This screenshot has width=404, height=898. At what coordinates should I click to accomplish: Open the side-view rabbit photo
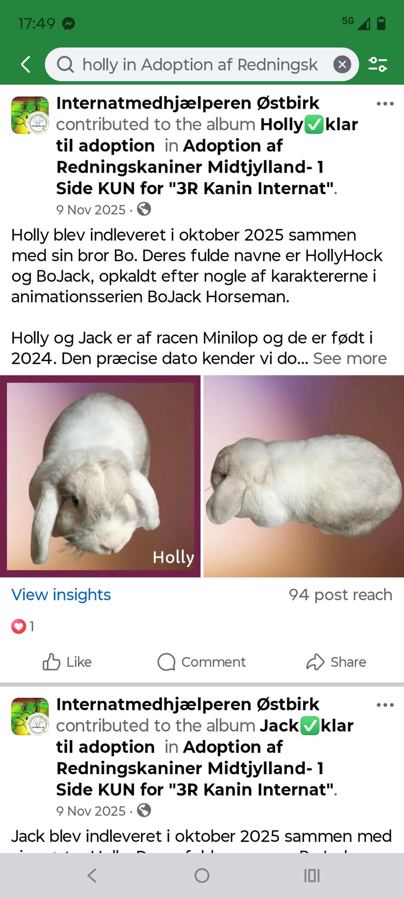click(304, 476)
